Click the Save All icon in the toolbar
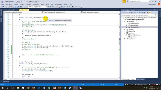 click(18, 7)
